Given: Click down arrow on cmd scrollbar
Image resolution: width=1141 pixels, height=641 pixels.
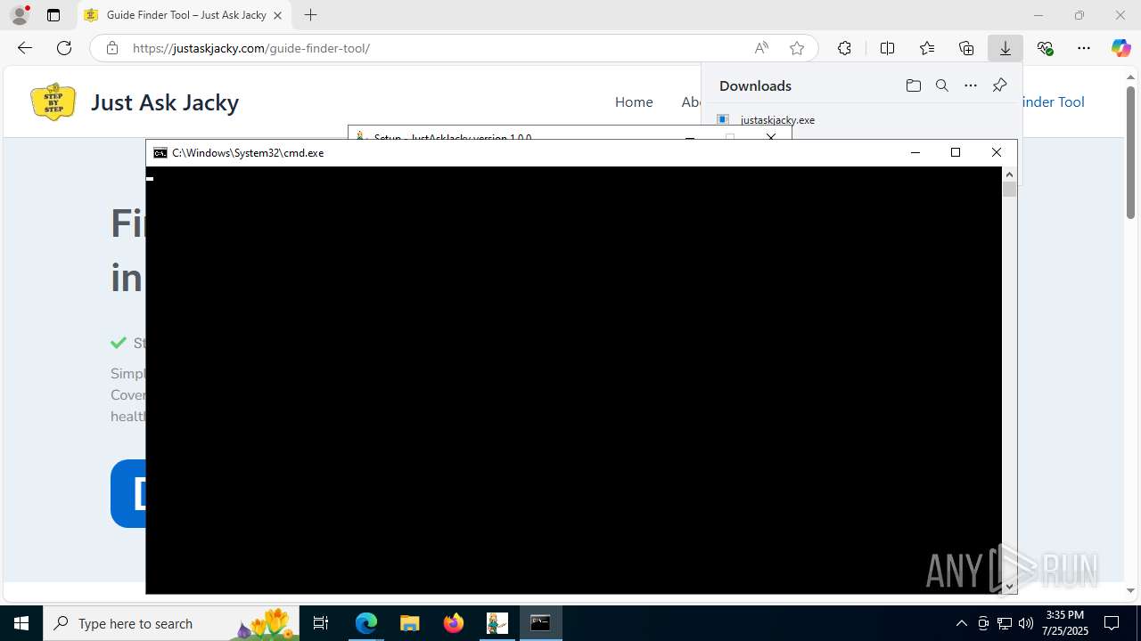Looking at the screenshot, I should coord(1009,586).
